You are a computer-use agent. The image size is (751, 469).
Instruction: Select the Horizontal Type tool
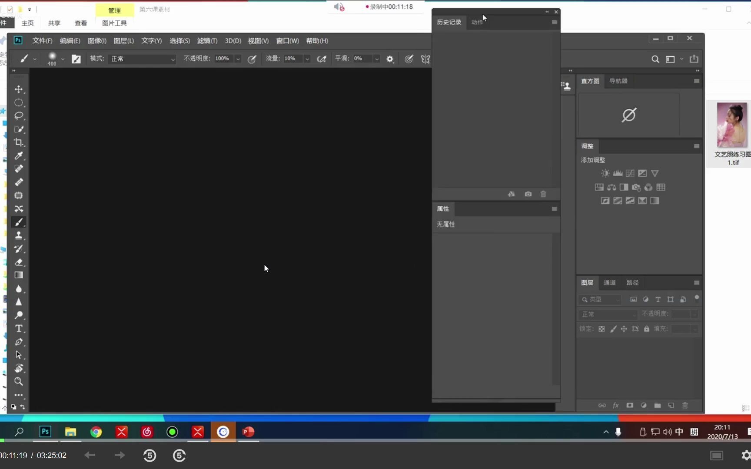pos(19,329)
